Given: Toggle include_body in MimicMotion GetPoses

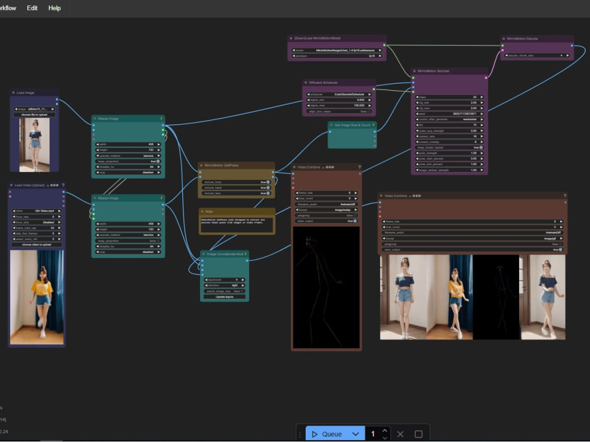Looking at the screenshot, I should click(x=237, y=182).
